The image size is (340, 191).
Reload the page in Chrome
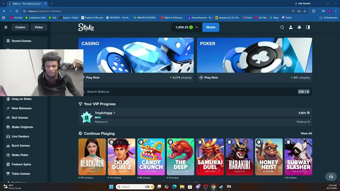tap(17, 11)
